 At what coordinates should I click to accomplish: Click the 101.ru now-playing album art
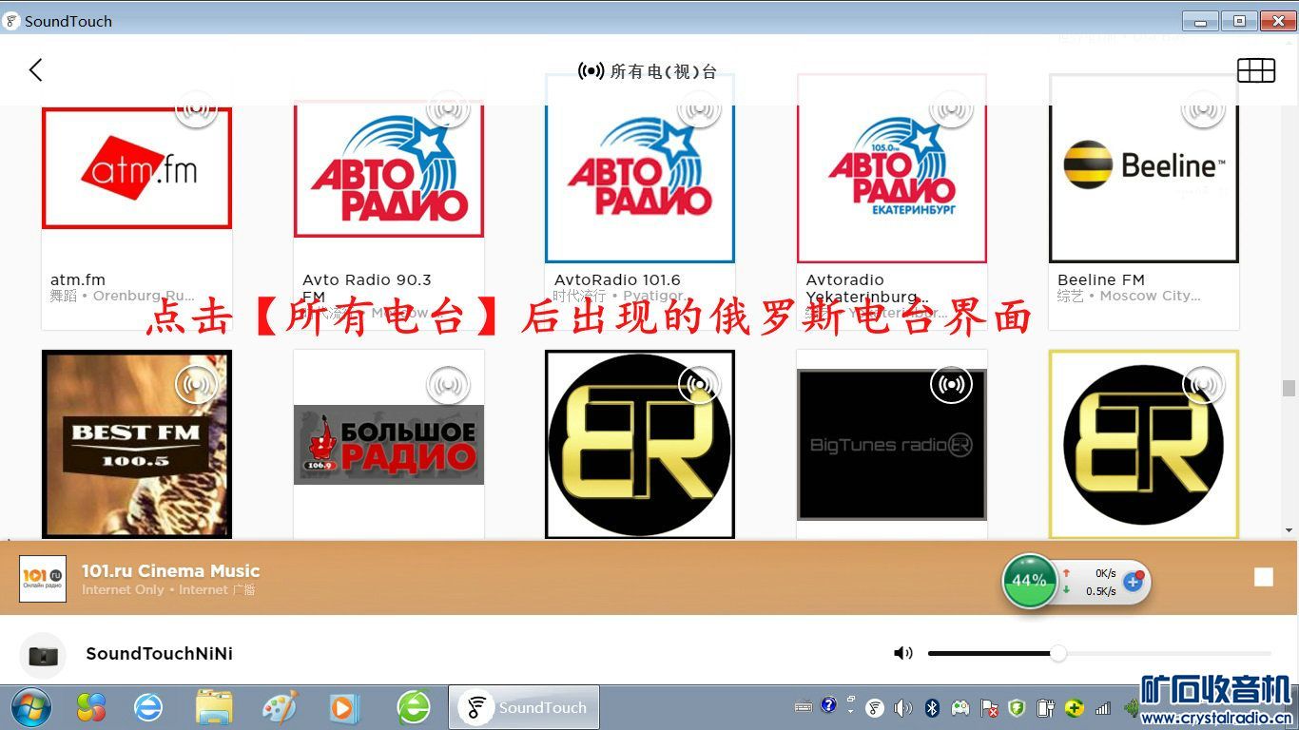(43, 579)
